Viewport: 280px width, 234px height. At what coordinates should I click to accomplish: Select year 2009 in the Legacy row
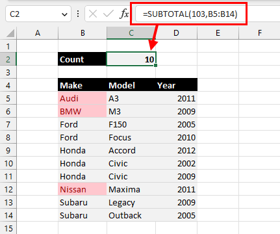tap(176, 202)
